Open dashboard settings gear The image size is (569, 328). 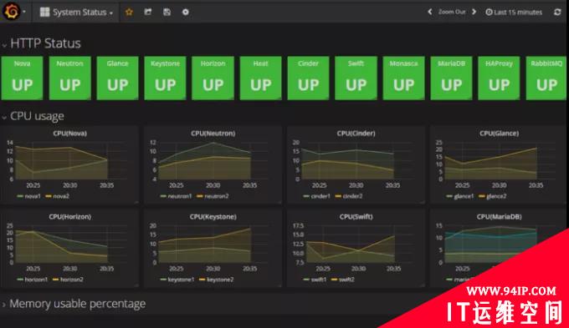[x=186, y=12]
